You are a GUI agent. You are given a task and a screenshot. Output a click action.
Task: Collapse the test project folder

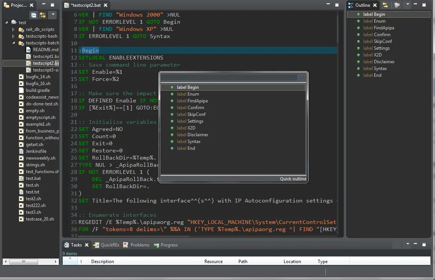[6, 23]
